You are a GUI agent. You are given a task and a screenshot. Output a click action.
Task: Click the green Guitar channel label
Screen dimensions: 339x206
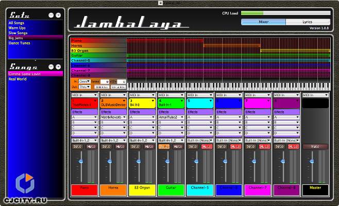coord(170,188)
